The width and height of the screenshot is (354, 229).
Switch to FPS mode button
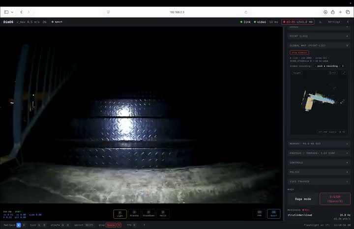point(260,214)
